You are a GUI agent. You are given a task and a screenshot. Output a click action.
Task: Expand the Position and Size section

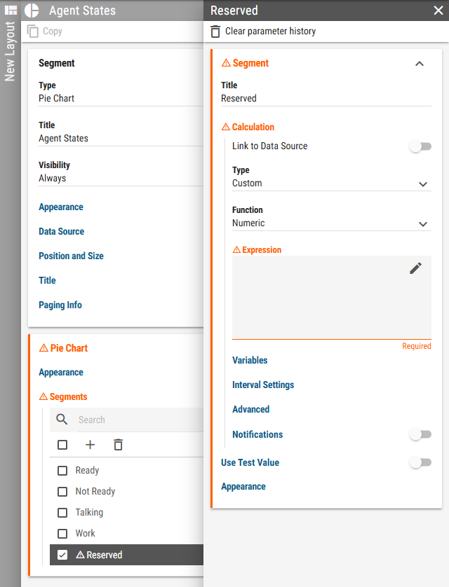pos(72,256)
